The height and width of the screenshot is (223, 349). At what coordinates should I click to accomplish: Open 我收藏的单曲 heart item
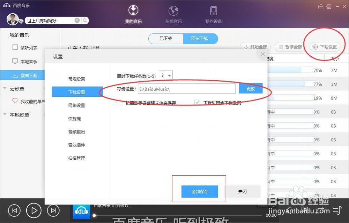pos(29,101)
